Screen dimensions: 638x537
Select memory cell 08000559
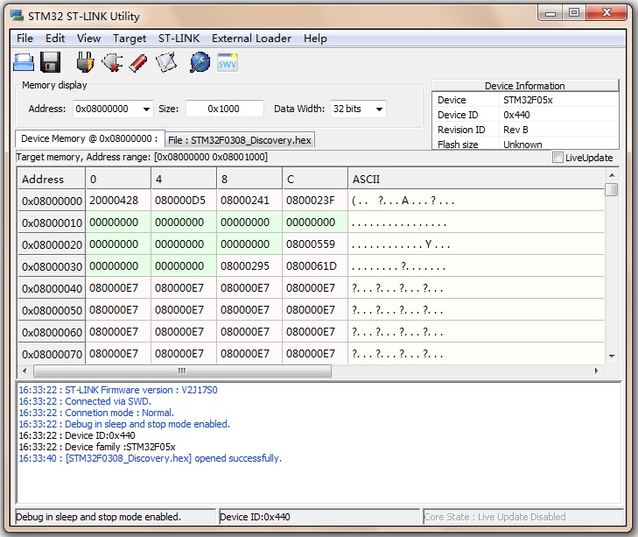[x=315, y=244]
